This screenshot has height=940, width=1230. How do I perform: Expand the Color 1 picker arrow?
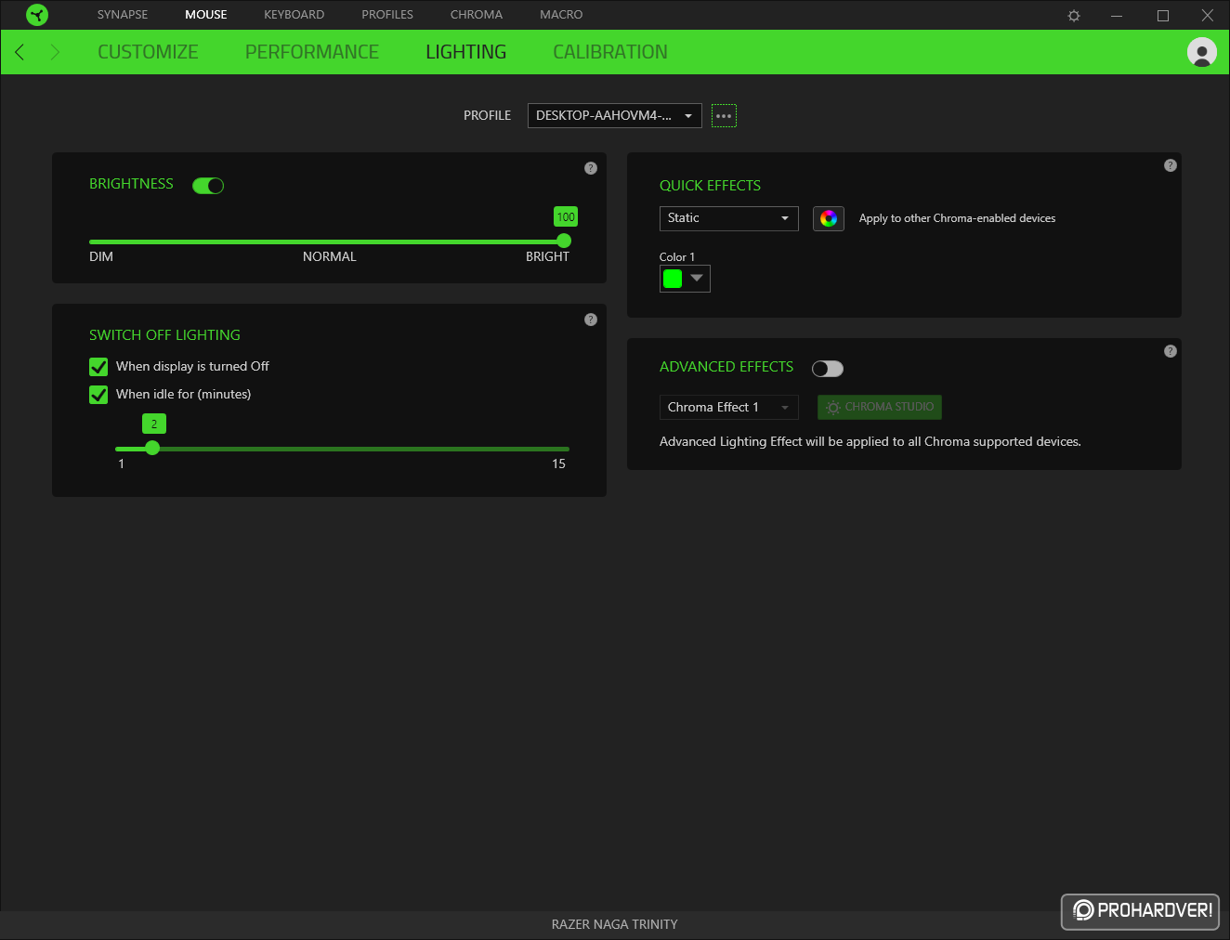697,278
